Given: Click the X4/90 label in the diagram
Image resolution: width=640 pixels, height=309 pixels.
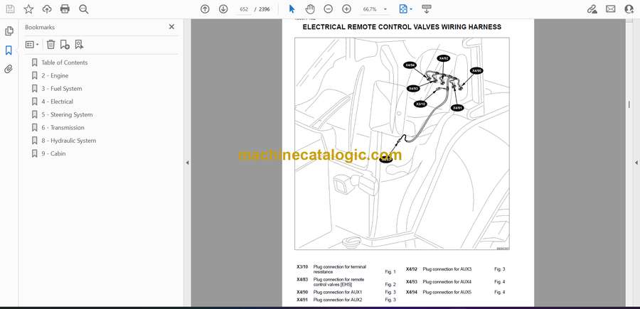Looking at the screenshot, I should [476, 70].
